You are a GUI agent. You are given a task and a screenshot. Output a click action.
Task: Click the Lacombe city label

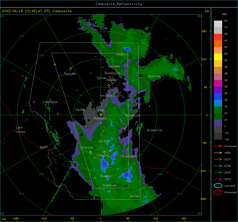[x=114, y=66]
